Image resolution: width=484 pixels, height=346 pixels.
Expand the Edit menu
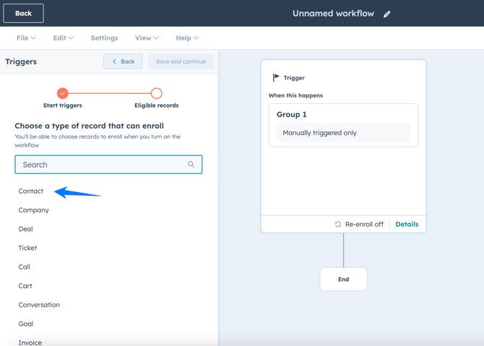pos(63,38)
